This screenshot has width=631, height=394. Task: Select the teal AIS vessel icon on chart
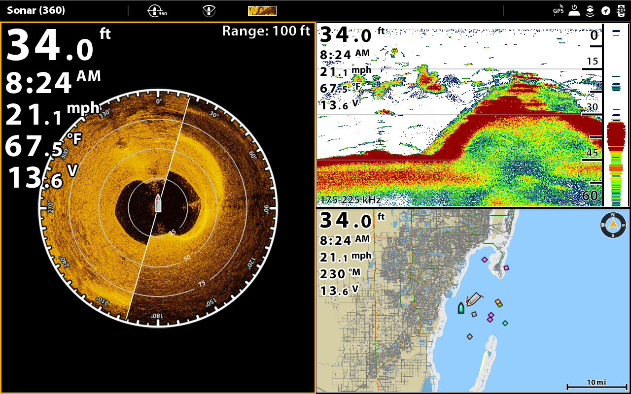461,308
